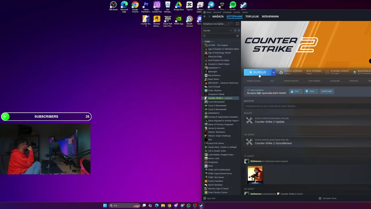Click the ready-to-play filter icon
Screen dimensions: 371x209
(239, 30)
